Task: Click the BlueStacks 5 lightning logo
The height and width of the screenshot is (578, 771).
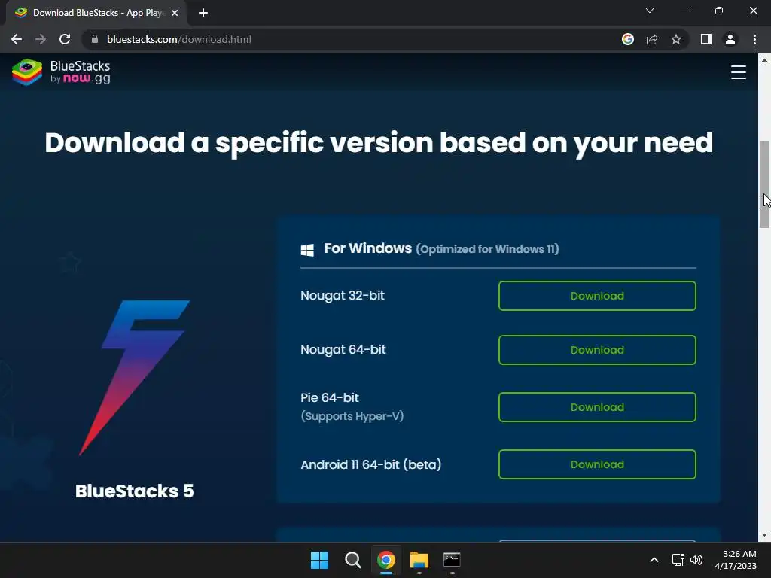Action: pyautogui.click(x=134, y=378)
